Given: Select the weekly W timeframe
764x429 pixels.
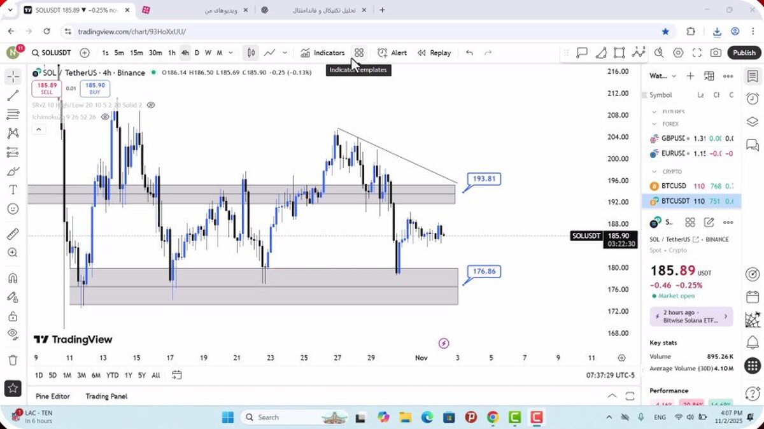Looking at the screenshot, I should click(208, 53).
